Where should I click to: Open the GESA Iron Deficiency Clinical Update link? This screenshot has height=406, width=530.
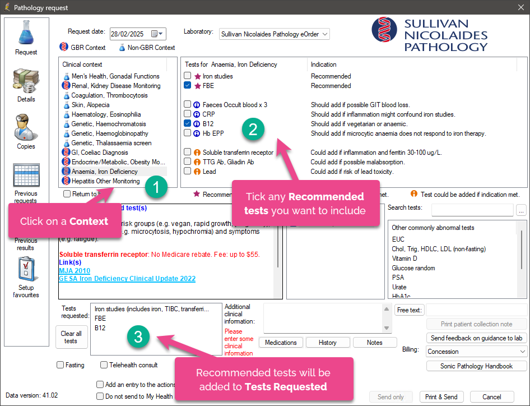coord(127,279)
